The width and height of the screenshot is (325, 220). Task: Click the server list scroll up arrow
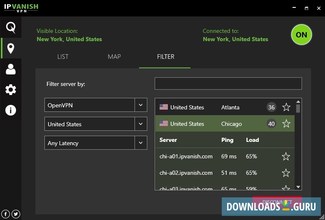(298, 102)
